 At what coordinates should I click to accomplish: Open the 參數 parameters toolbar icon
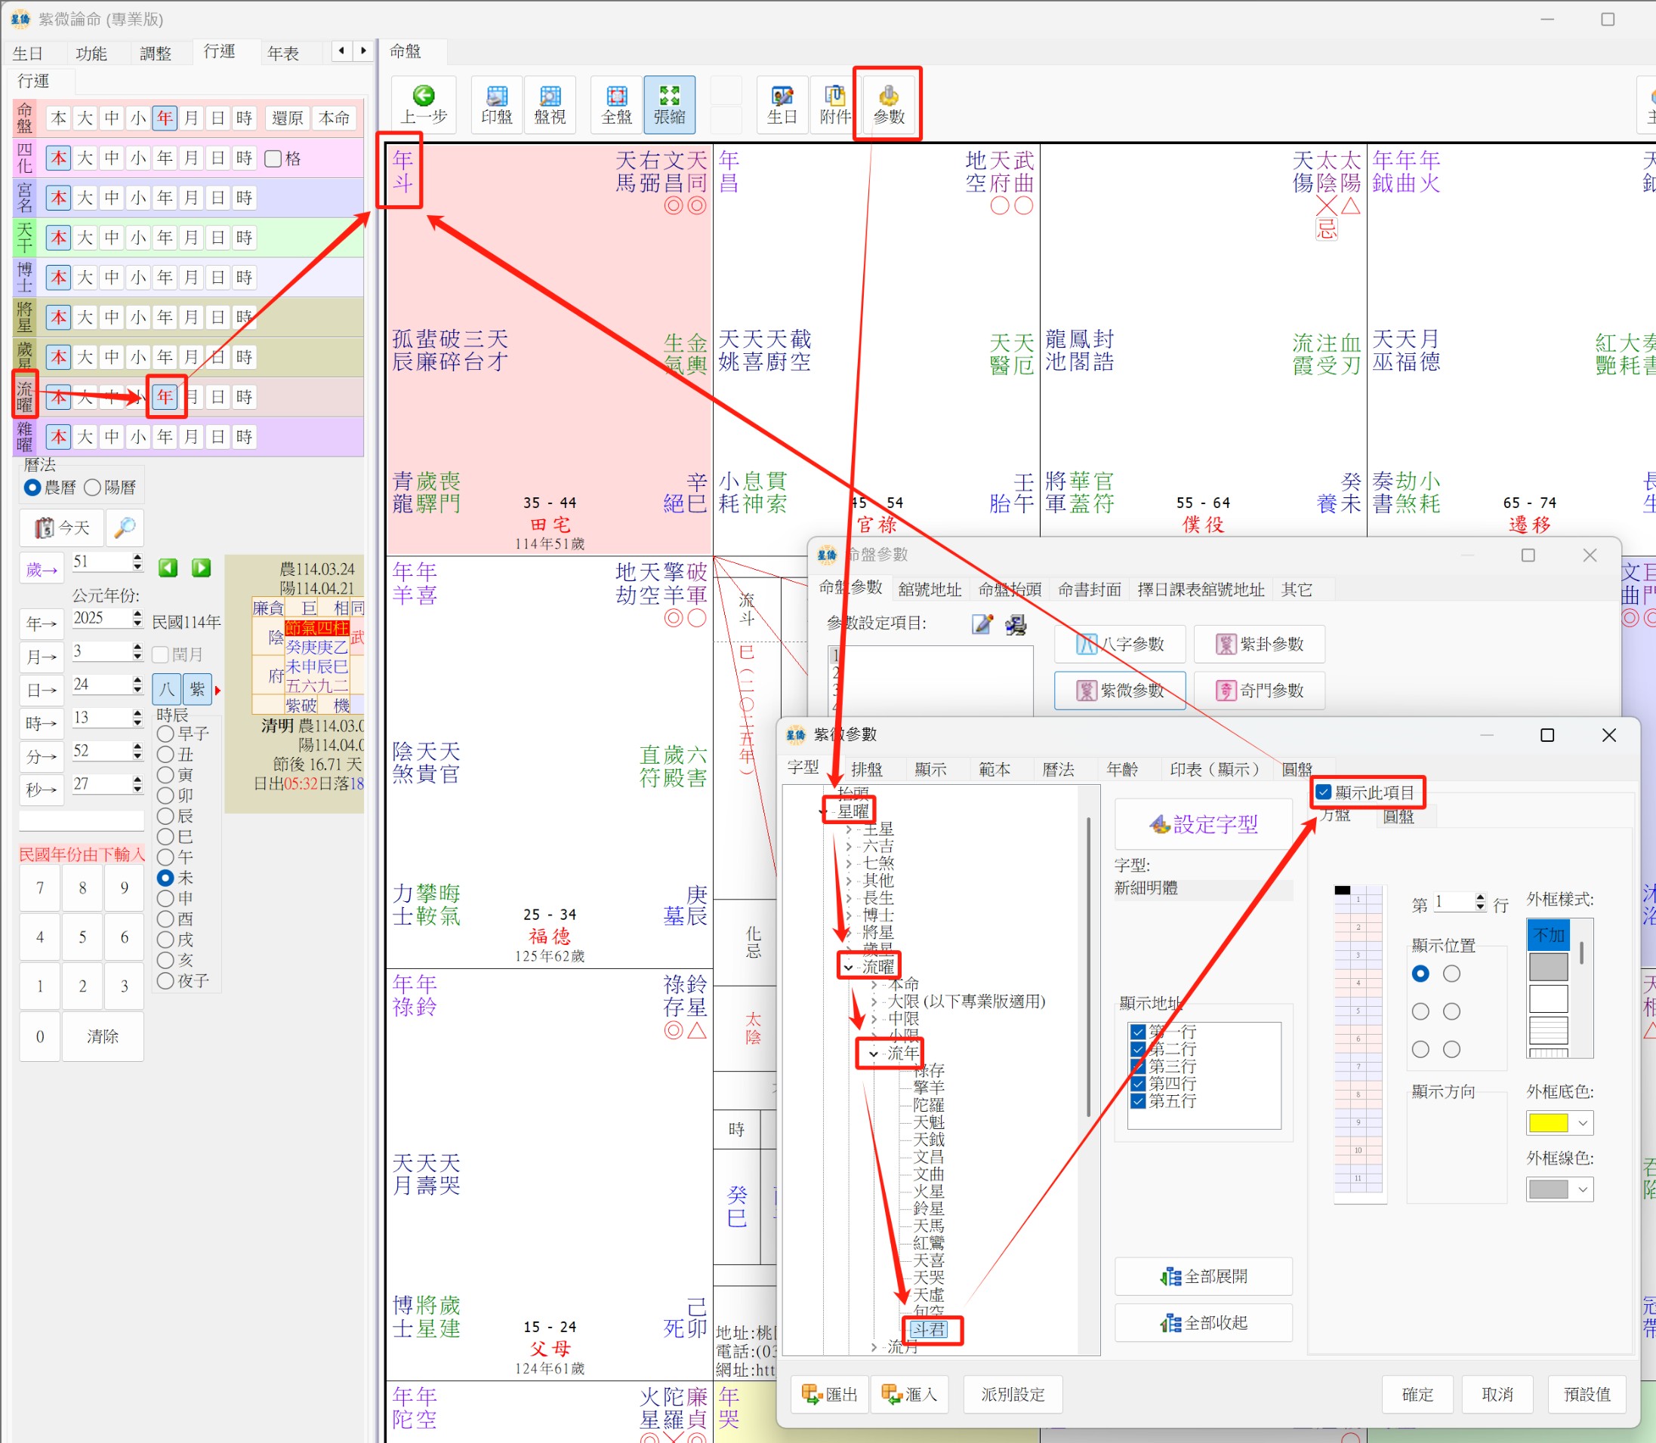click(888, 105)
